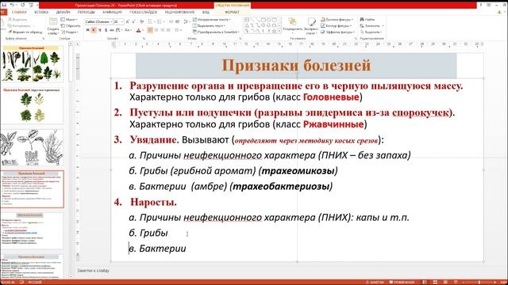Open the ПОКАЗ СЛАЙДОВ tab

coord(143,12)
